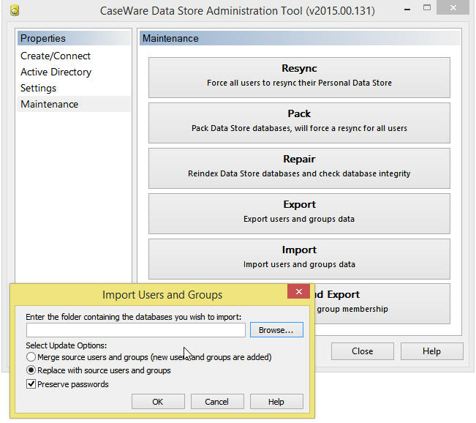Minimize the Administration Tool window

point(407,10)
